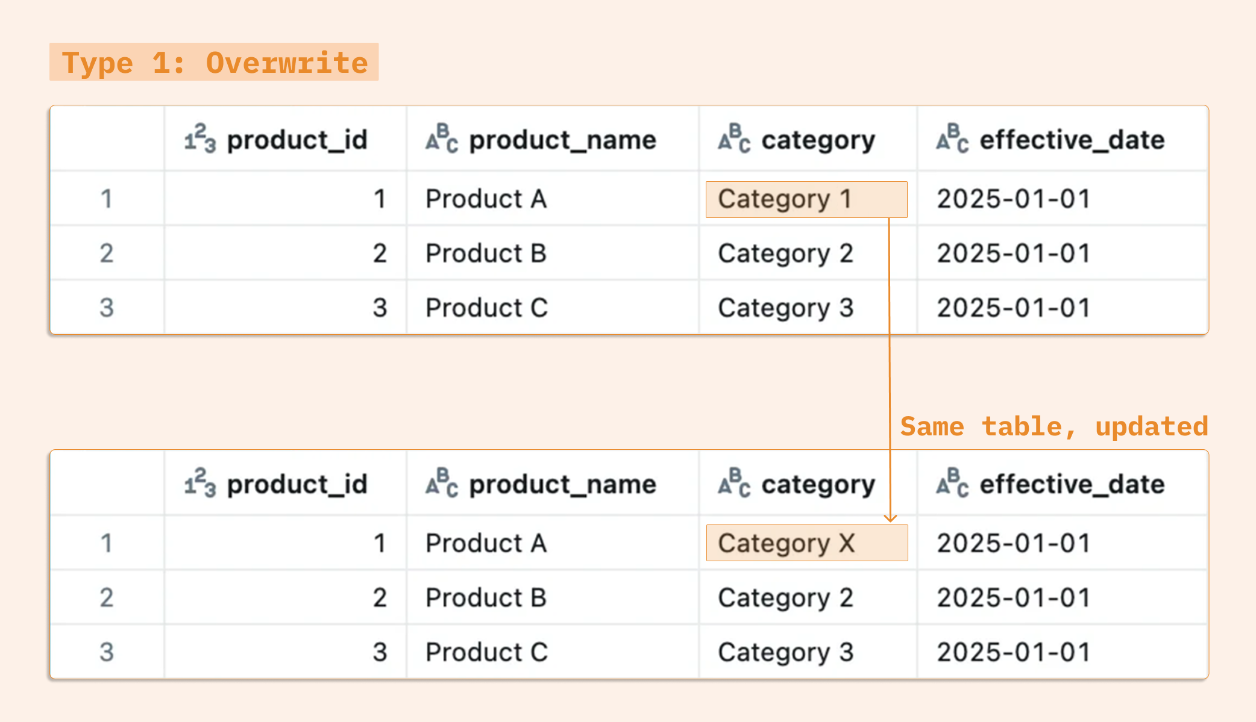Click the ABC icon next to top category
1256x722 pixels.
coord(734,139)
